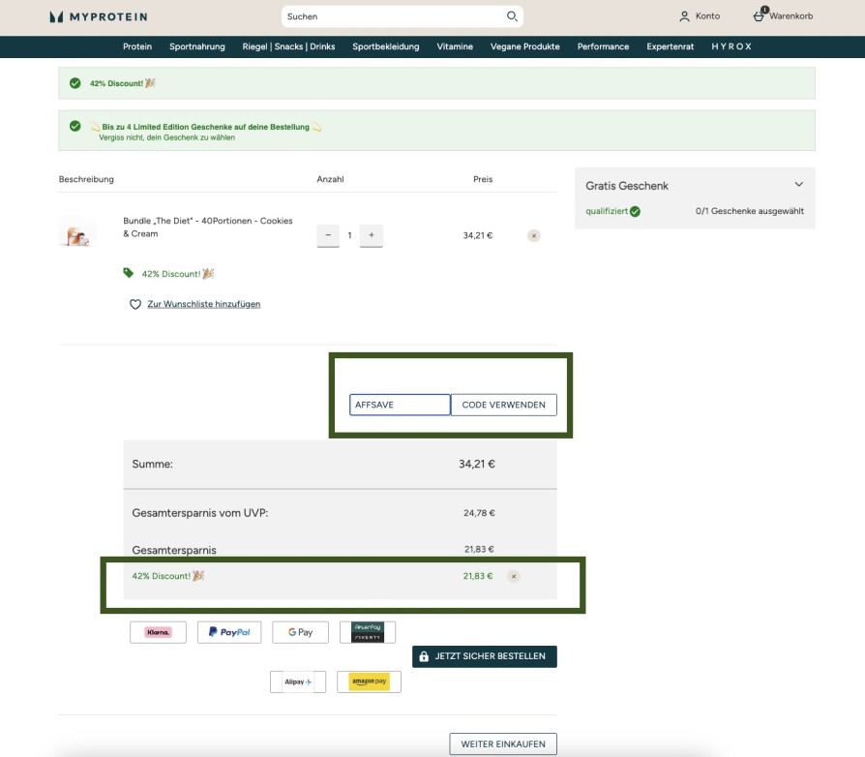Screen dimensions: 865x757
Task: Decrease bundle quantity with minus button
Action: (x=328, y=235)
